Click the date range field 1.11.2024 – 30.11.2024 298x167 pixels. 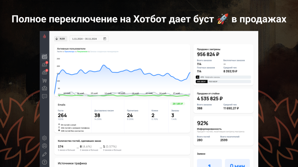[x=89, y=39]
